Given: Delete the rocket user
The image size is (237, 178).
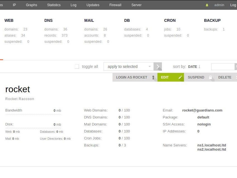Looking at the screenshot, I should (x=226, y=77).
